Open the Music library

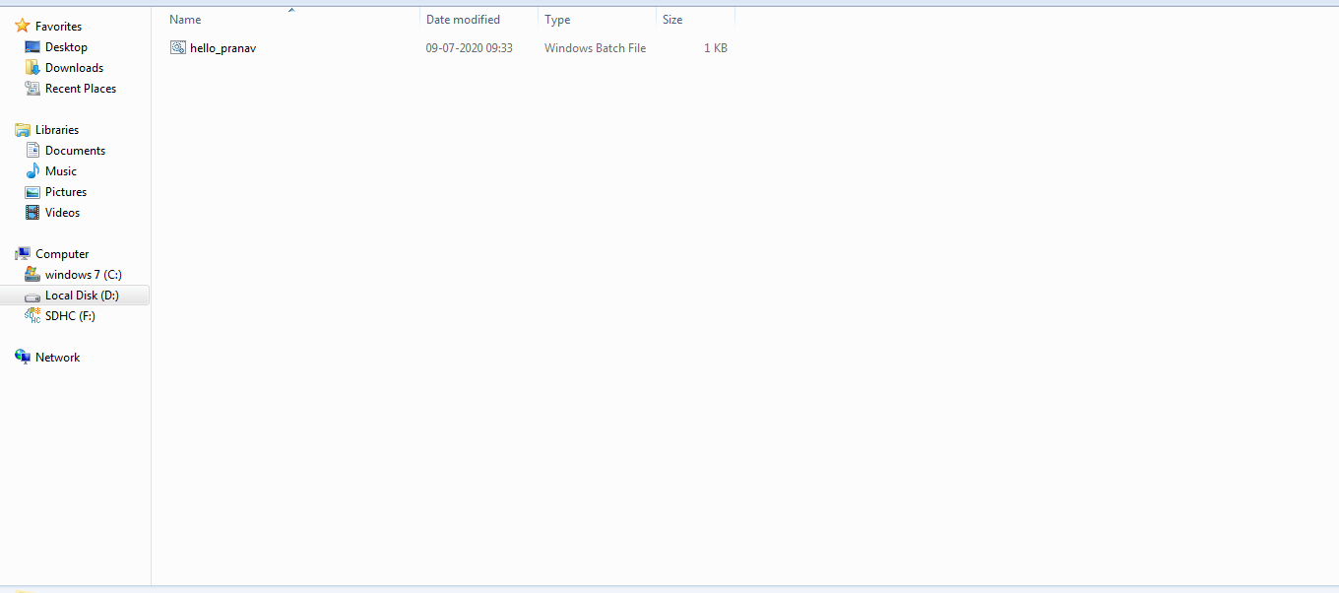coord(62,170)
